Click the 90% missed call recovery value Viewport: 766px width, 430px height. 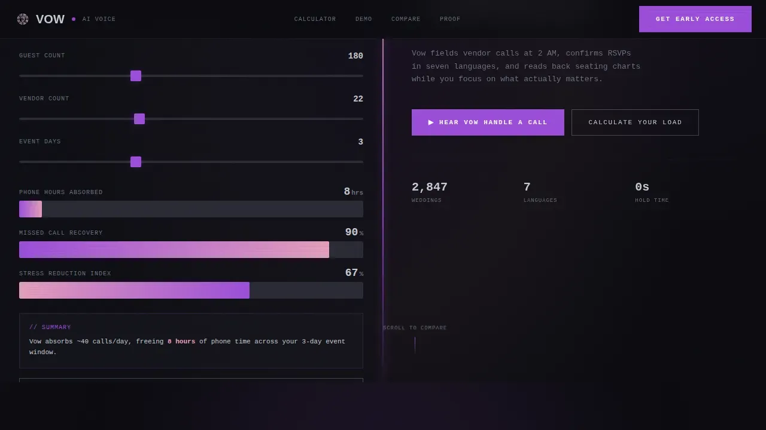click(354, 232)
